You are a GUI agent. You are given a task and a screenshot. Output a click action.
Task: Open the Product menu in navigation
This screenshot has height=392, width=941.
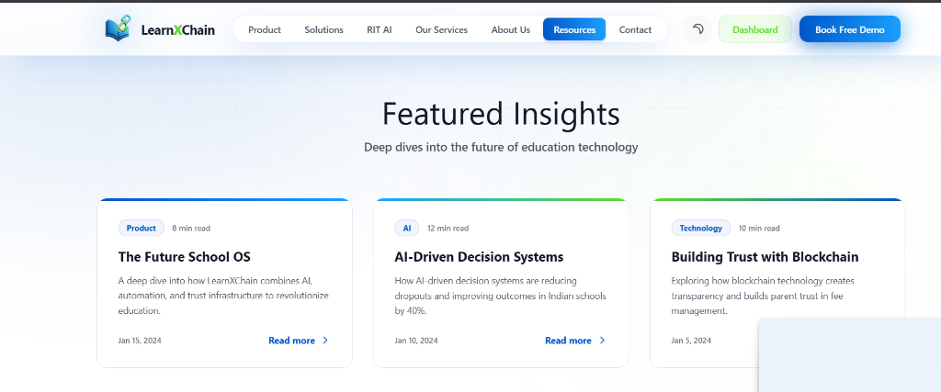[x=265, y=29]
